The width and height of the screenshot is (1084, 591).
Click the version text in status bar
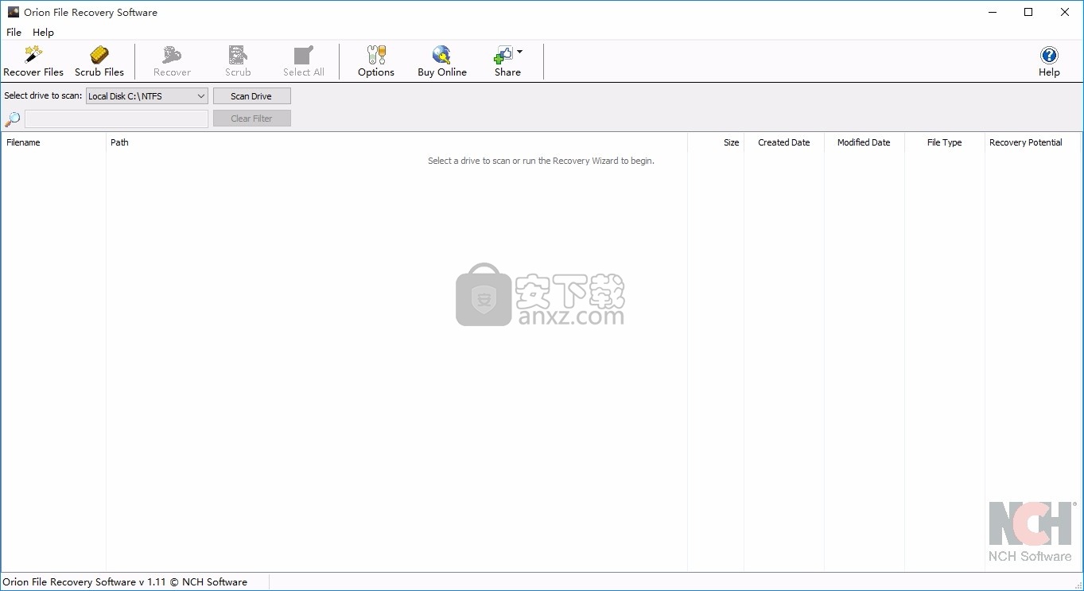[126, 582]
